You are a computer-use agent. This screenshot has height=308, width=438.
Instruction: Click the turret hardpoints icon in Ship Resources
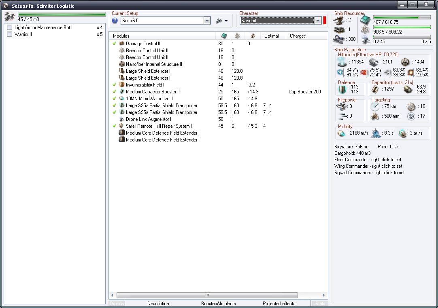coord(339,20)
